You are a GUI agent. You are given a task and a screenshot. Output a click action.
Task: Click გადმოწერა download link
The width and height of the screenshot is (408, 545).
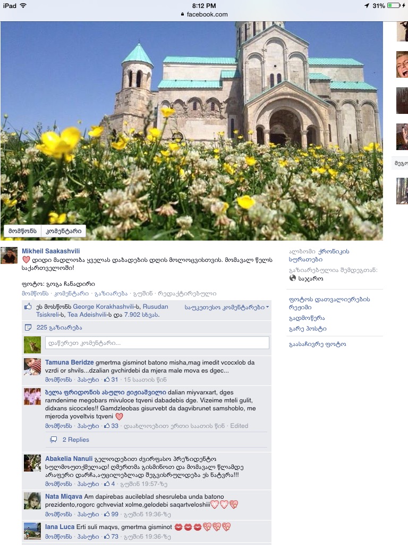[307, 318]
